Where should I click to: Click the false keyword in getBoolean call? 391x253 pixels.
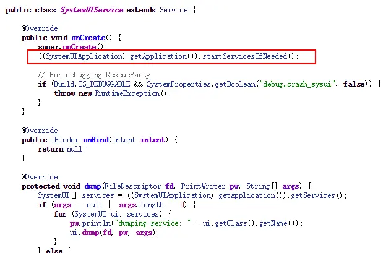pyautogui.click(x=354, y=84)
